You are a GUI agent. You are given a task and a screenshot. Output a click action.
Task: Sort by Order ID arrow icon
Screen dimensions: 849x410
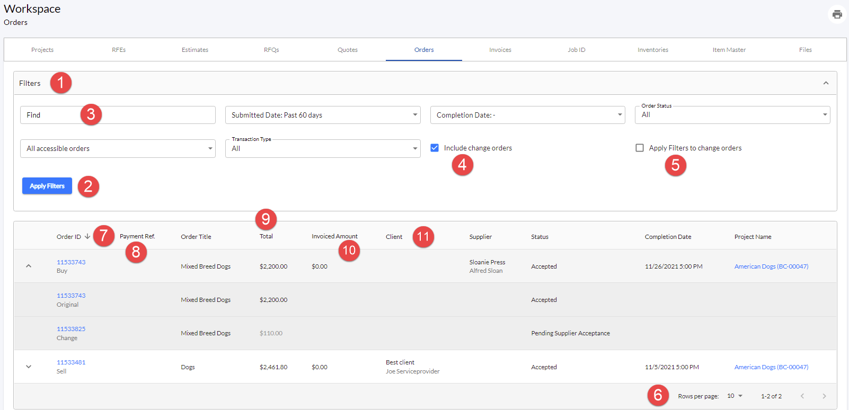[x=87, y=236]
